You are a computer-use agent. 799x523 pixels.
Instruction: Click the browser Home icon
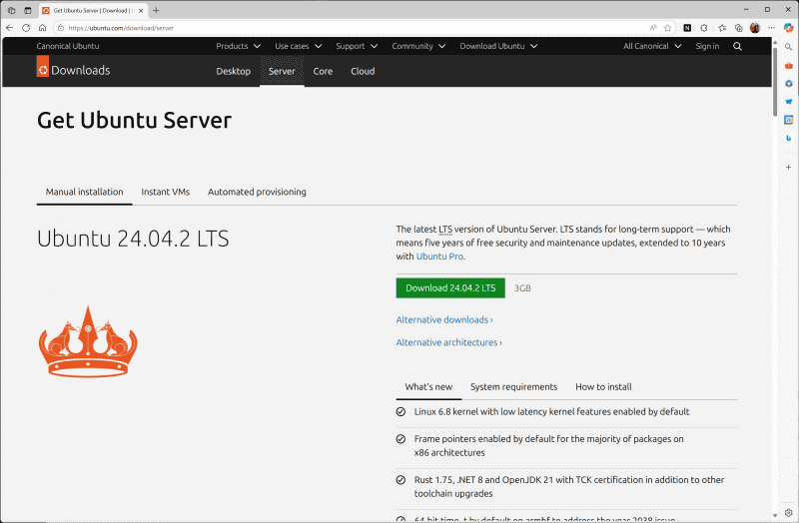point(42,28)
